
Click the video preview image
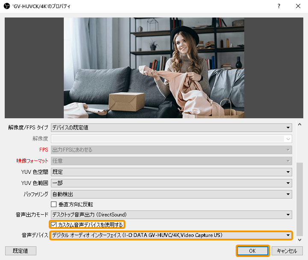click(x=154, y=68)
